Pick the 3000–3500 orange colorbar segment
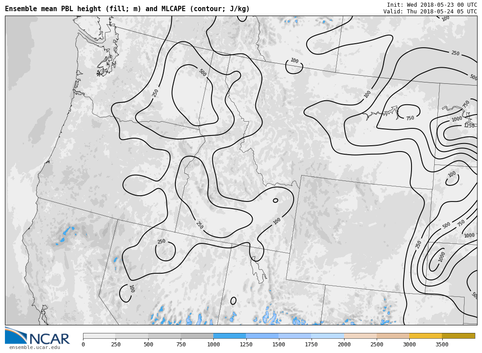The height and width of the screenshot is (353, 482). [x=426, y=336]
